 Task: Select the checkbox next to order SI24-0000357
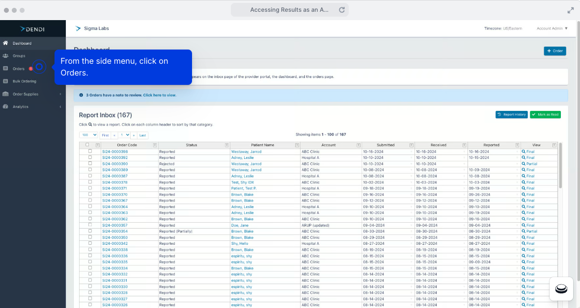89,225
